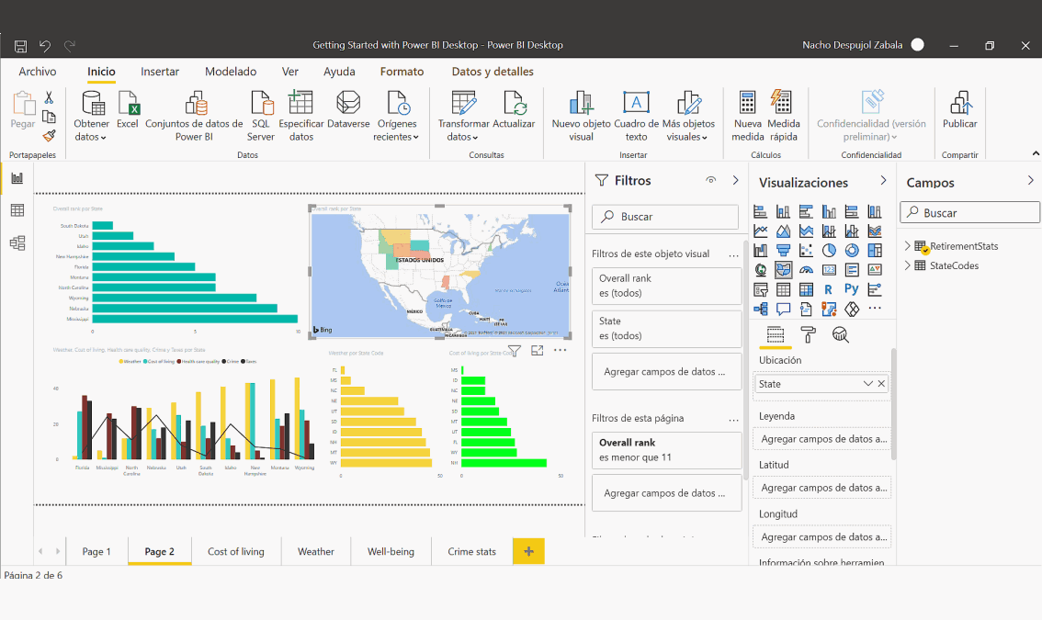1042x620 pixels.
Task: Collapse the Visualizaciones pane
Action: [883, 181]
